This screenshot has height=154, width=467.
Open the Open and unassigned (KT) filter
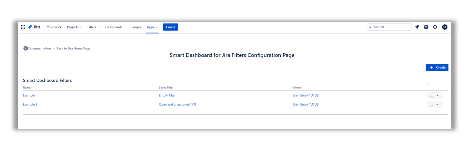pyautogui.click(x=178, y=105)
